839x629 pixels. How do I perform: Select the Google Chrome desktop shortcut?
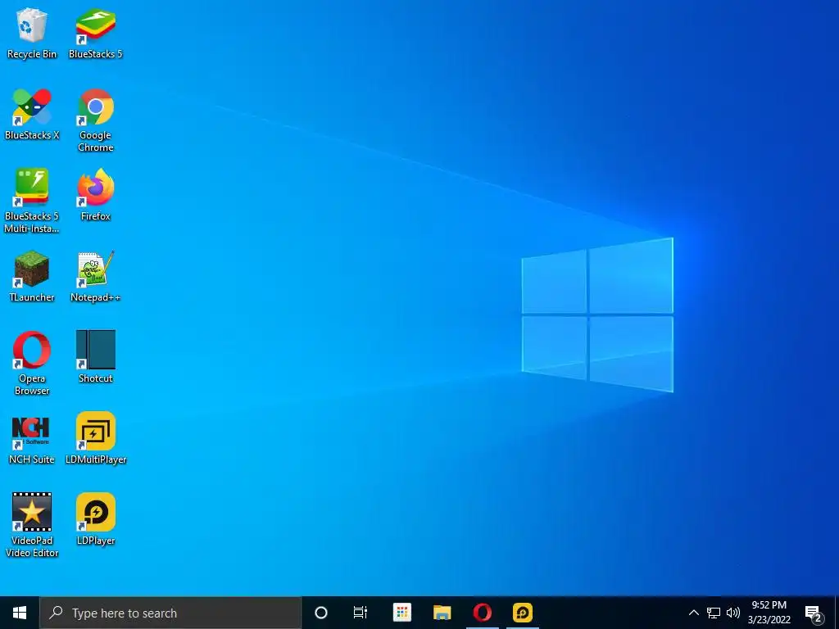(95, 120)
